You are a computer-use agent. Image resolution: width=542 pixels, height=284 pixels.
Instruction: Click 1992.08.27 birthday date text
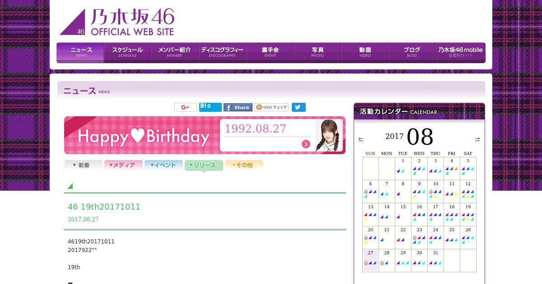tap(255, 128)
